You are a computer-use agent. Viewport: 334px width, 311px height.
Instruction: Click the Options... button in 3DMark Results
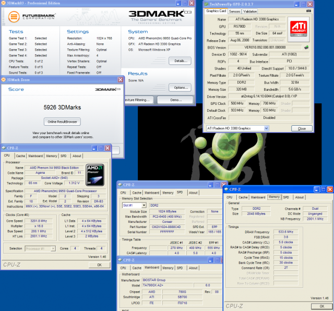point(180,88)
